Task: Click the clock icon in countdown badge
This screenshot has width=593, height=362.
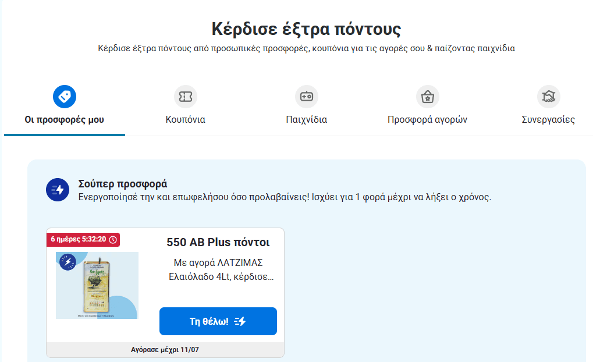Action: [113, 239]
